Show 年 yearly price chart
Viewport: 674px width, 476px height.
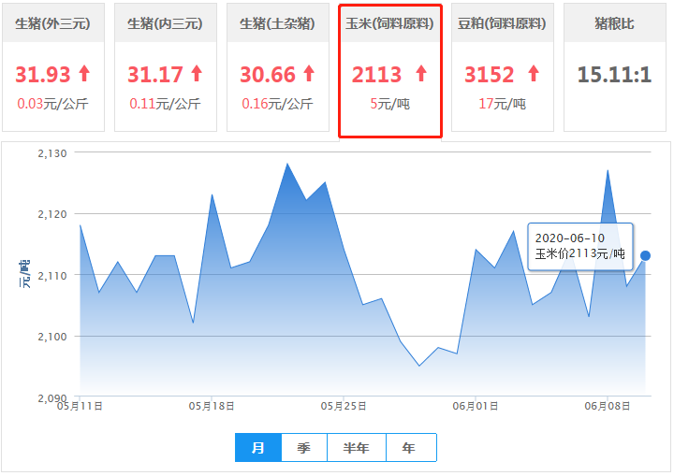[x=409, y=448]
